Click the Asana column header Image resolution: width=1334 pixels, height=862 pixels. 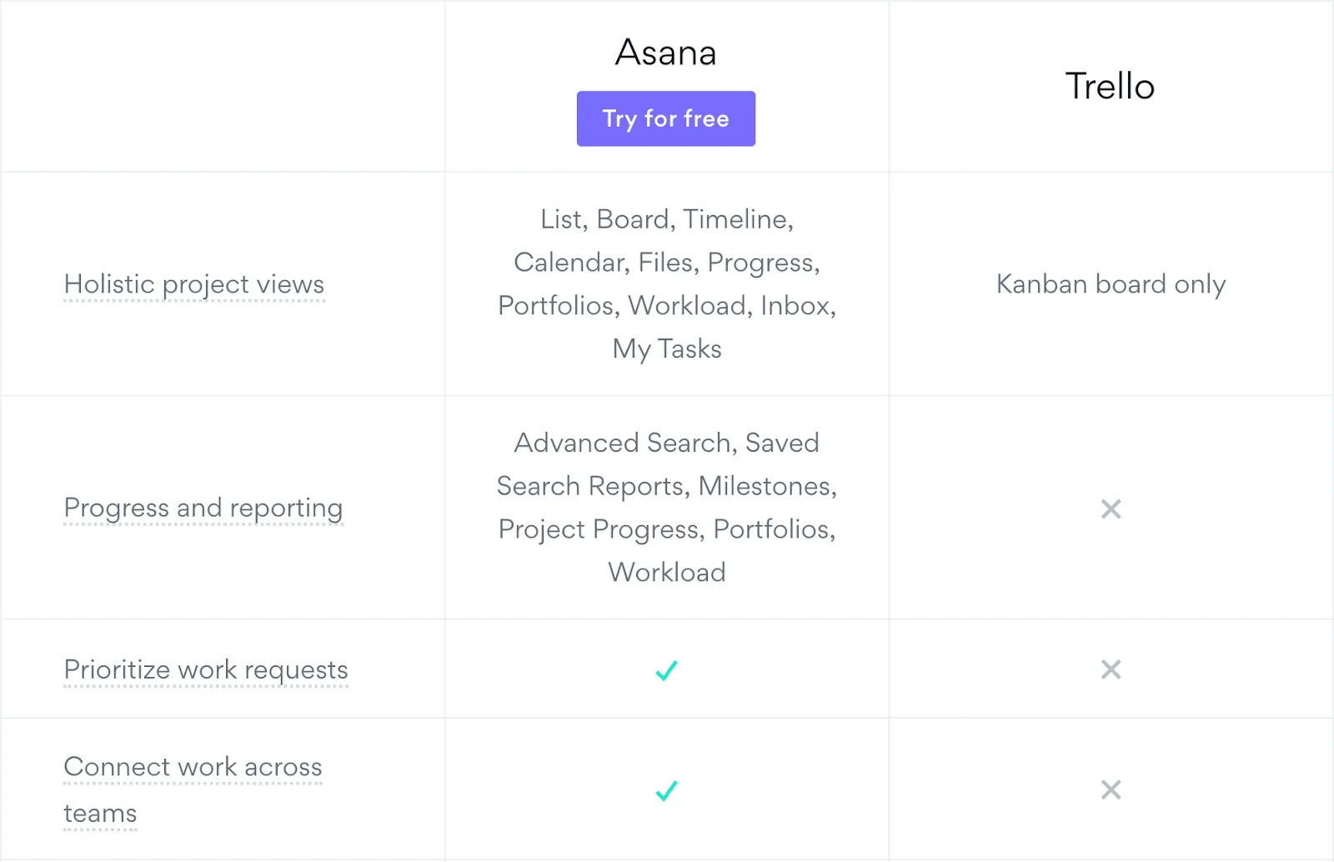coord(665,53)
